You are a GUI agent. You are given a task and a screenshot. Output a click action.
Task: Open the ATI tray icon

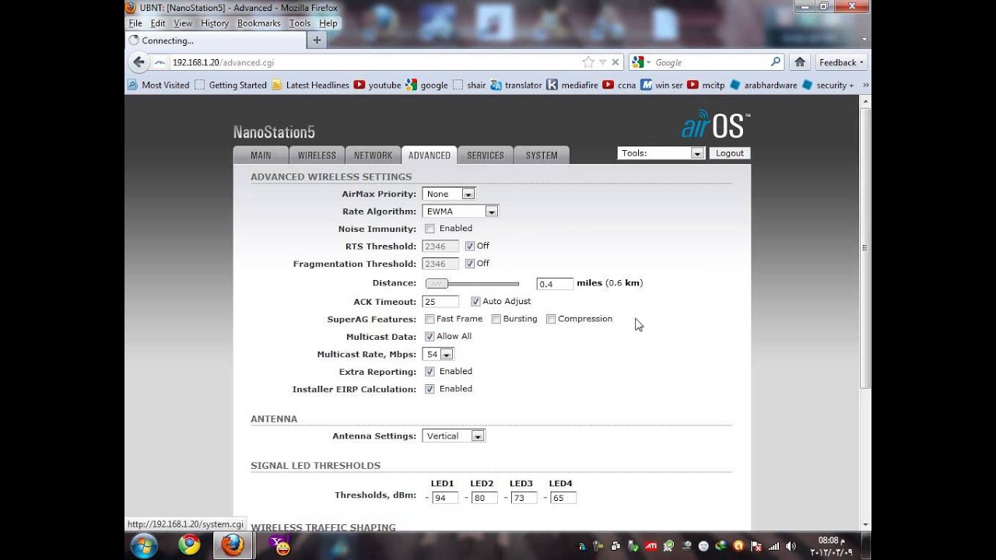coord(651,546)
